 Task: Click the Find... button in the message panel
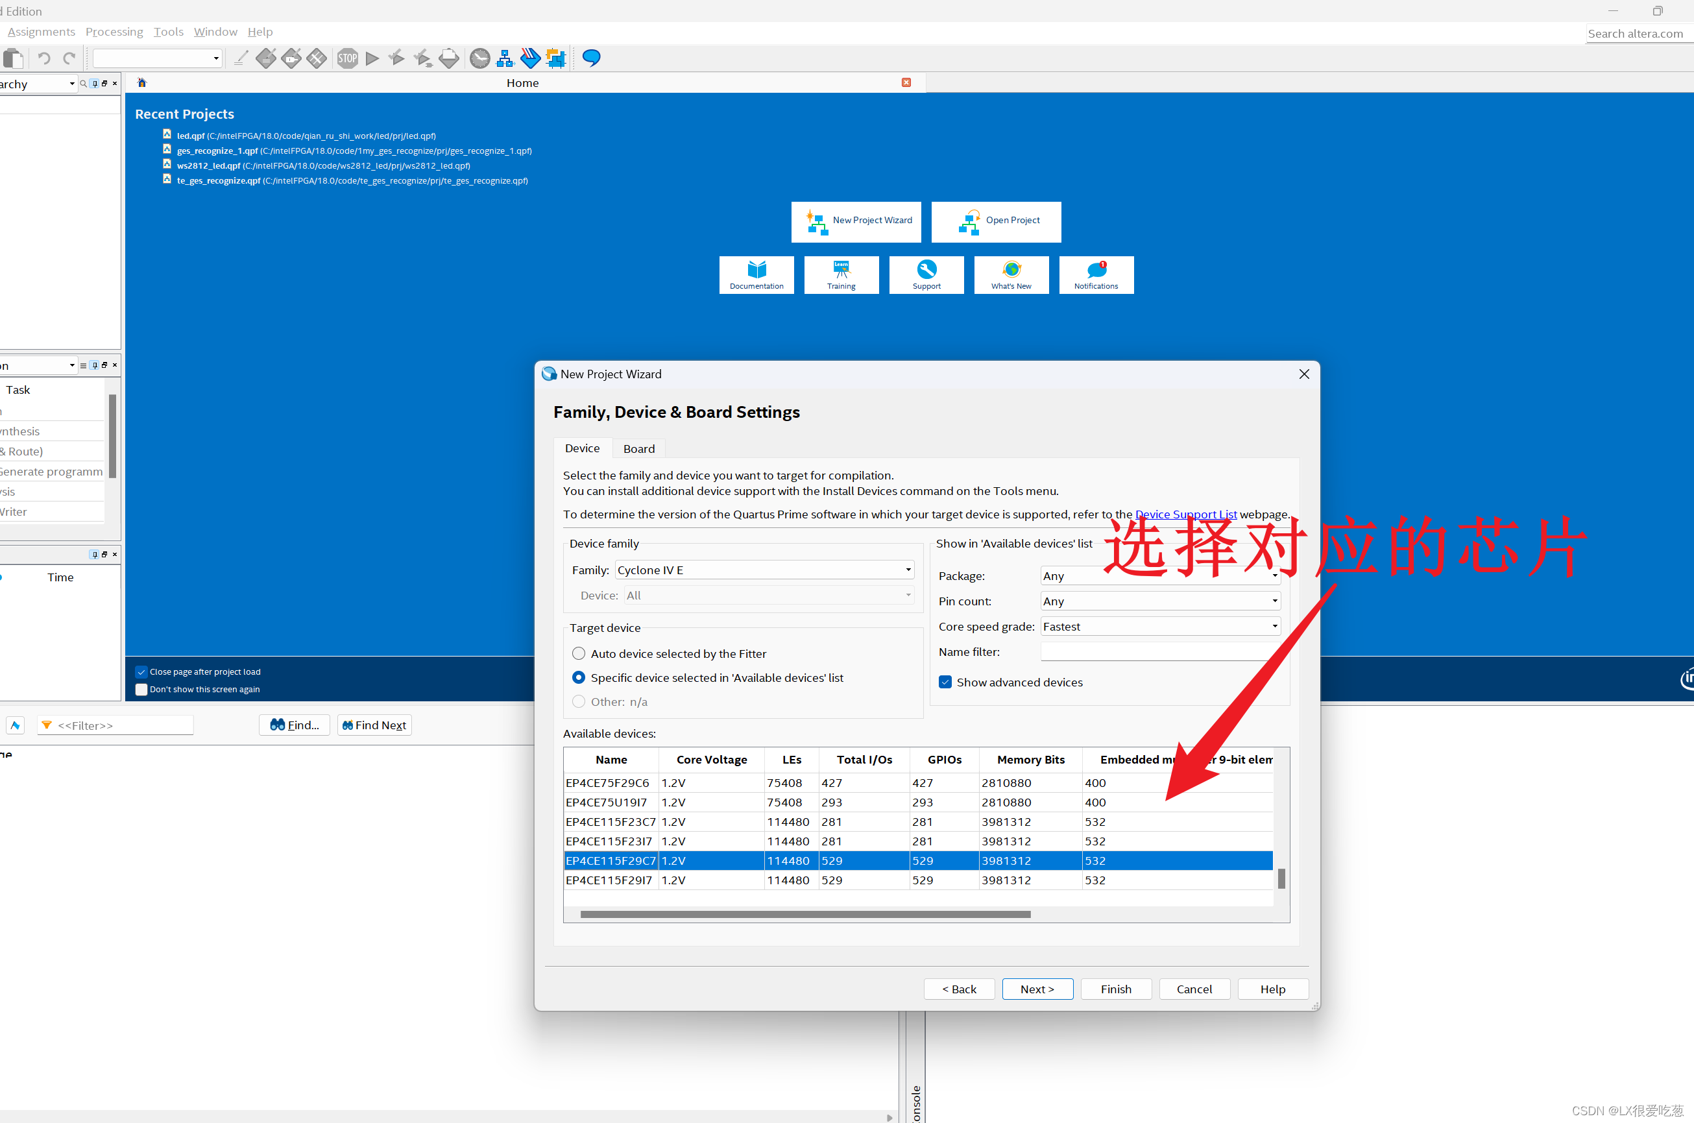coord(295,725)
